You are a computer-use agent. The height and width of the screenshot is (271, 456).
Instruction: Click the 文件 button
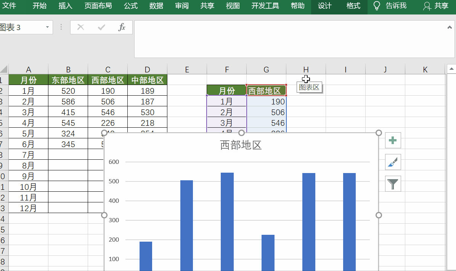coord(10,6)
